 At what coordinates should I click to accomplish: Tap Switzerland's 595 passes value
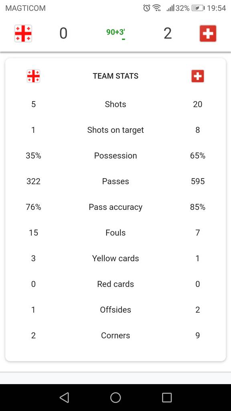click(x=198, y=181)
